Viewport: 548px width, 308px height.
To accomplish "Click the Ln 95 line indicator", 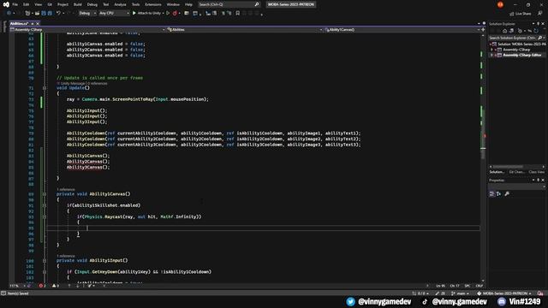I will point(441,286).
